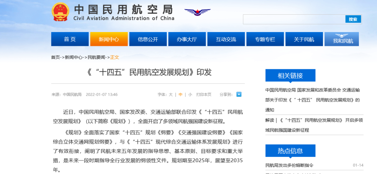This screenshot has width=377, height=174.
Task: Set font size to 小
Action: tap(190, 95)
